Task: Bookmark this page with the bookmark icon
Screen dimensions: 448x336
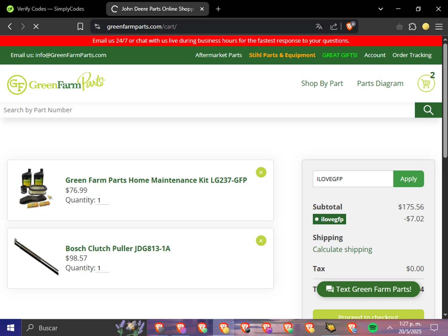Action: click(80, 27)
